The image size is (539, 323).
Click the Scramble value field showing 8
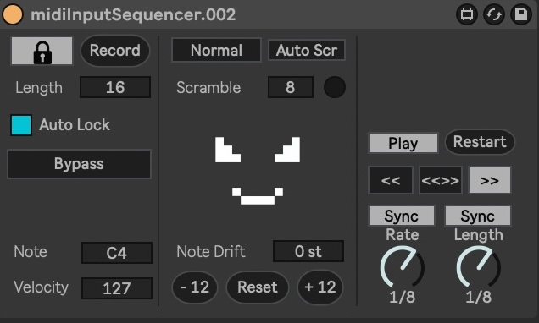[x=291, y=87]
